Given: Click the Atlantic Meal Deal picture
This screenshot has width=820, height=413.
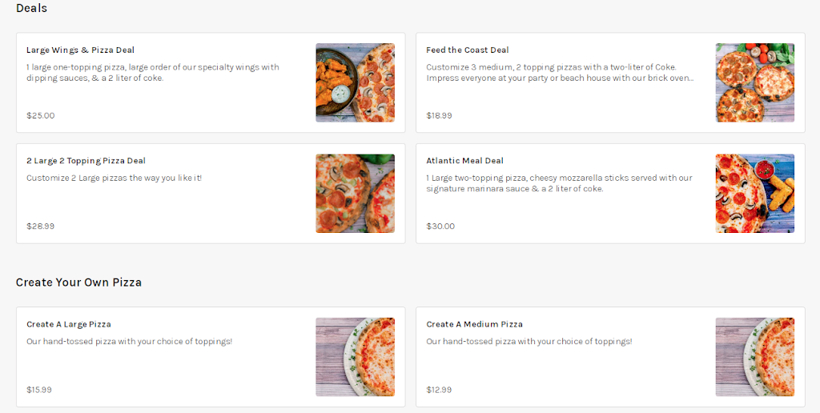Looking at the screenshot, I should pyautogui.click(x=754, y=194).
